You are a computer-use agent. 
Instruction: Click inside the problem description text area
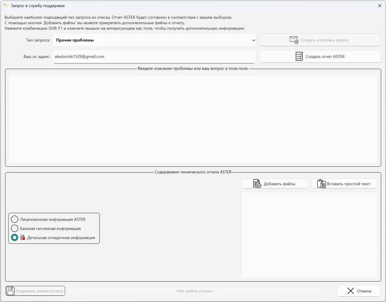193,119
